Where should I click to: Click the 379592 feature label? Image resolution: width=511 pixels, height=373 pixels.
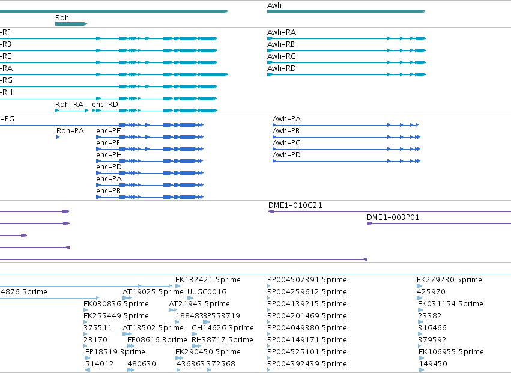tap(432, 340)
